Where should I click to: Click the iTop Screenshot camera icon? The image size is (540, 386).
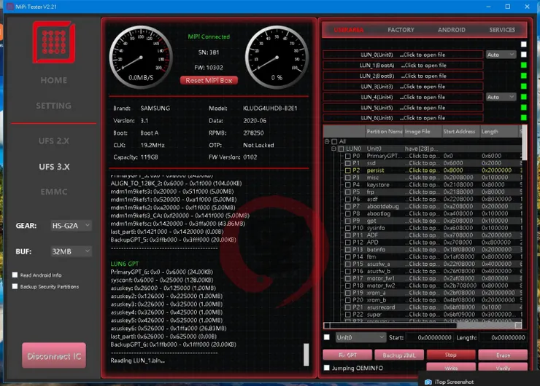click(428, 382)
